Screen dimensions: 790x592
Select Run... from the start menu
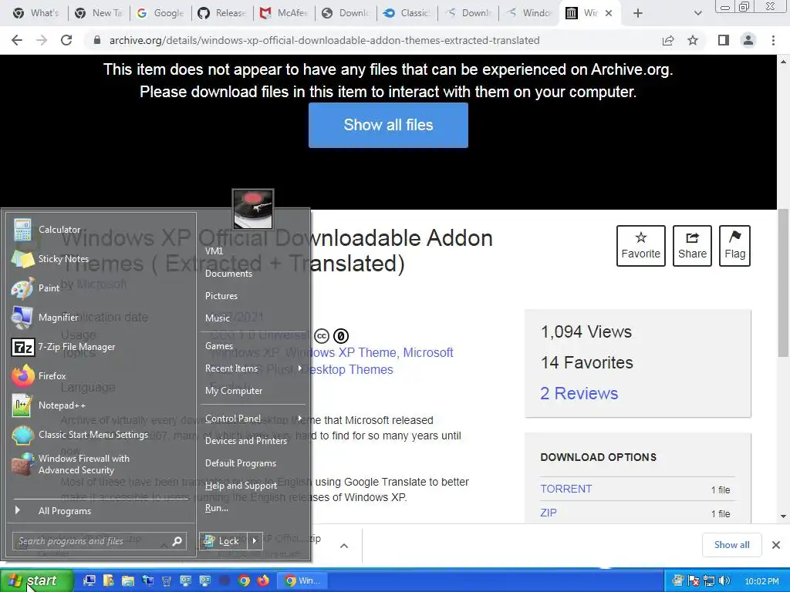tap(253, 507)
